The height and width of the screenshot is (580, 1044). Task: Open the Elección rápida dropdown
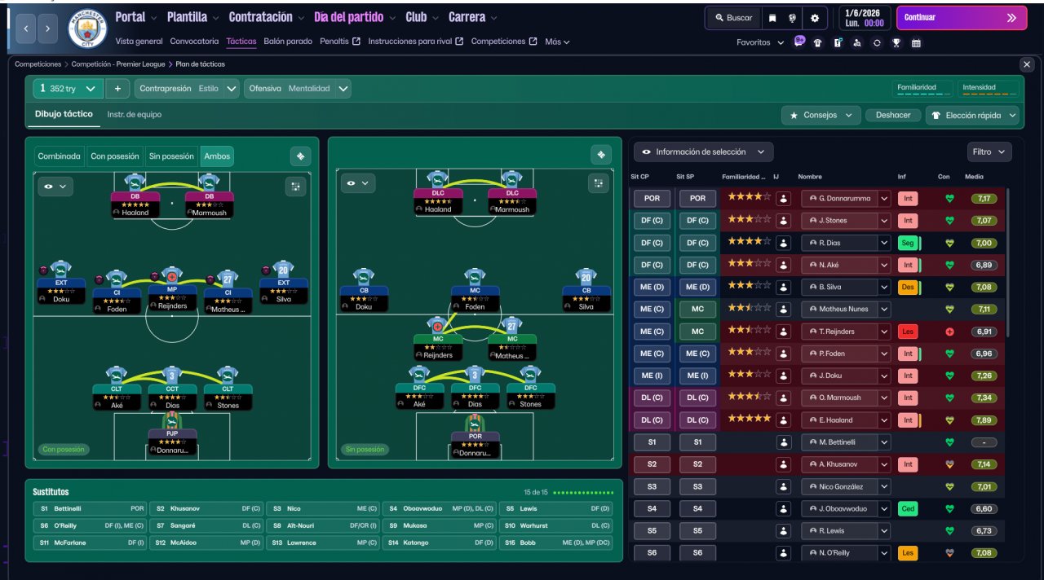click(972, 116)
